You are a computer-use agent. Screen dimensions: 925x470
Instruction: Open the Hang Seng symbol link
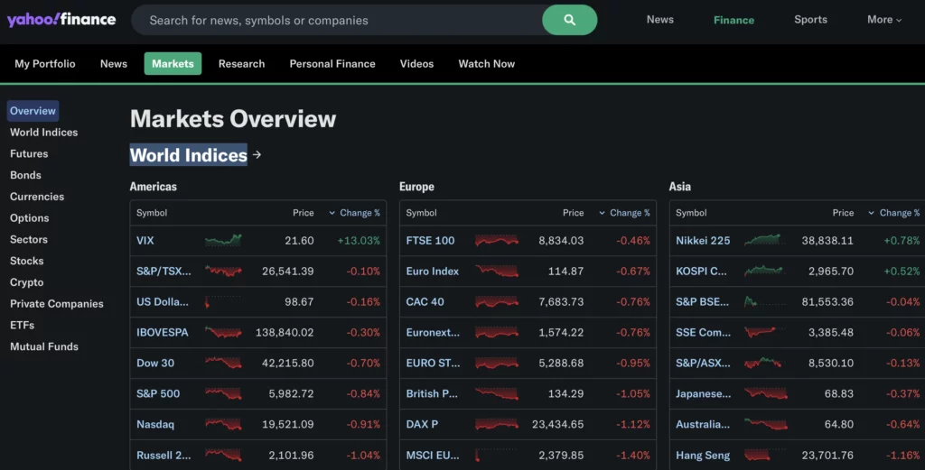[x=703, y=456]
